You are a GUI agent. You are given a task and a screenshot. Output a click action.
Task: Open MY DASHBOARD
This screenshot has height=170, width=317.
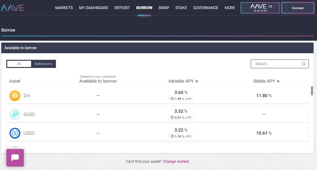click(94, 8)
